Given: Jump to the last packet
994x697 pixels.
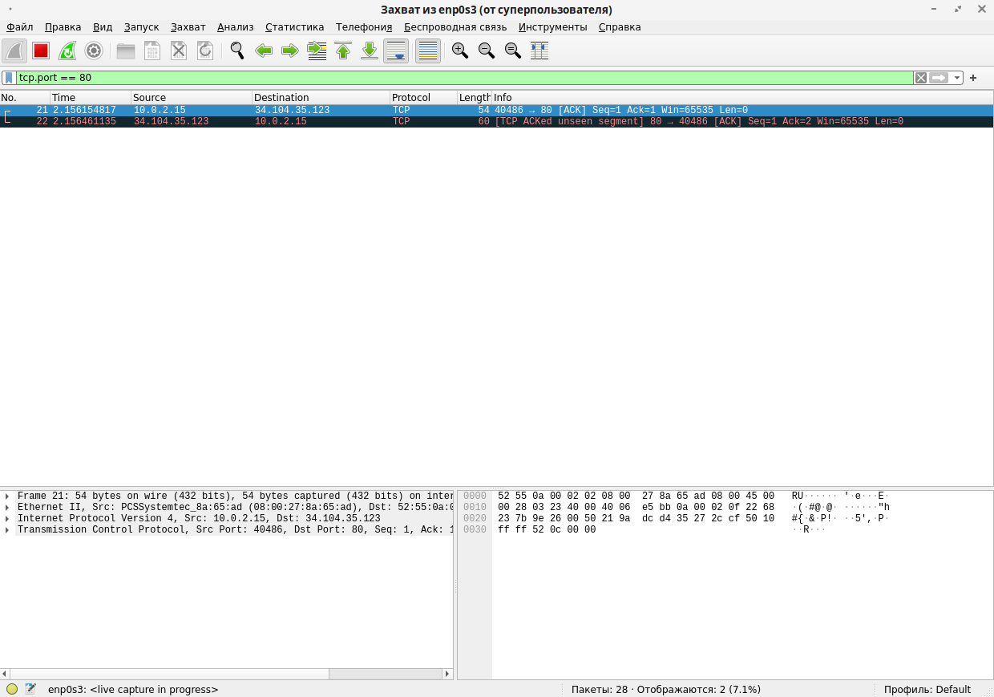Looking at the screenshot, I should point(370,51).
